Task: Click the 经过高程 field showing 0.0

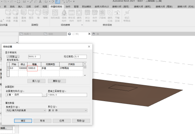Action: pyautogui.click(x=81, y=57)
